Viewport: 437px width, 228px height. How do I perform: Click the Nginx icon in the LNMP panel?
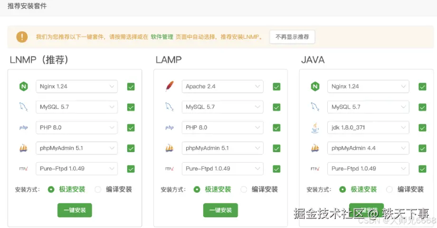point(24,86)
